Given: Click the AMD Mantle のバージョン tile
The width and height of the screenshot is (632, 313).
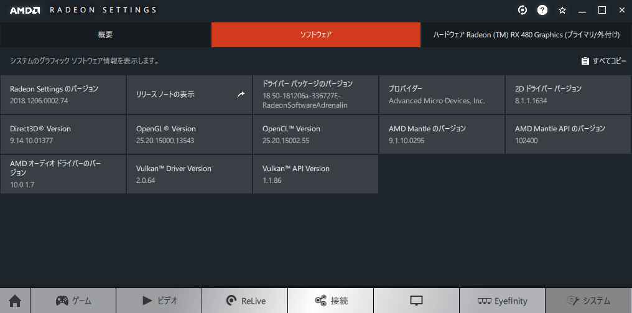Looking at the screenshot, I should (x=442, y=134).
